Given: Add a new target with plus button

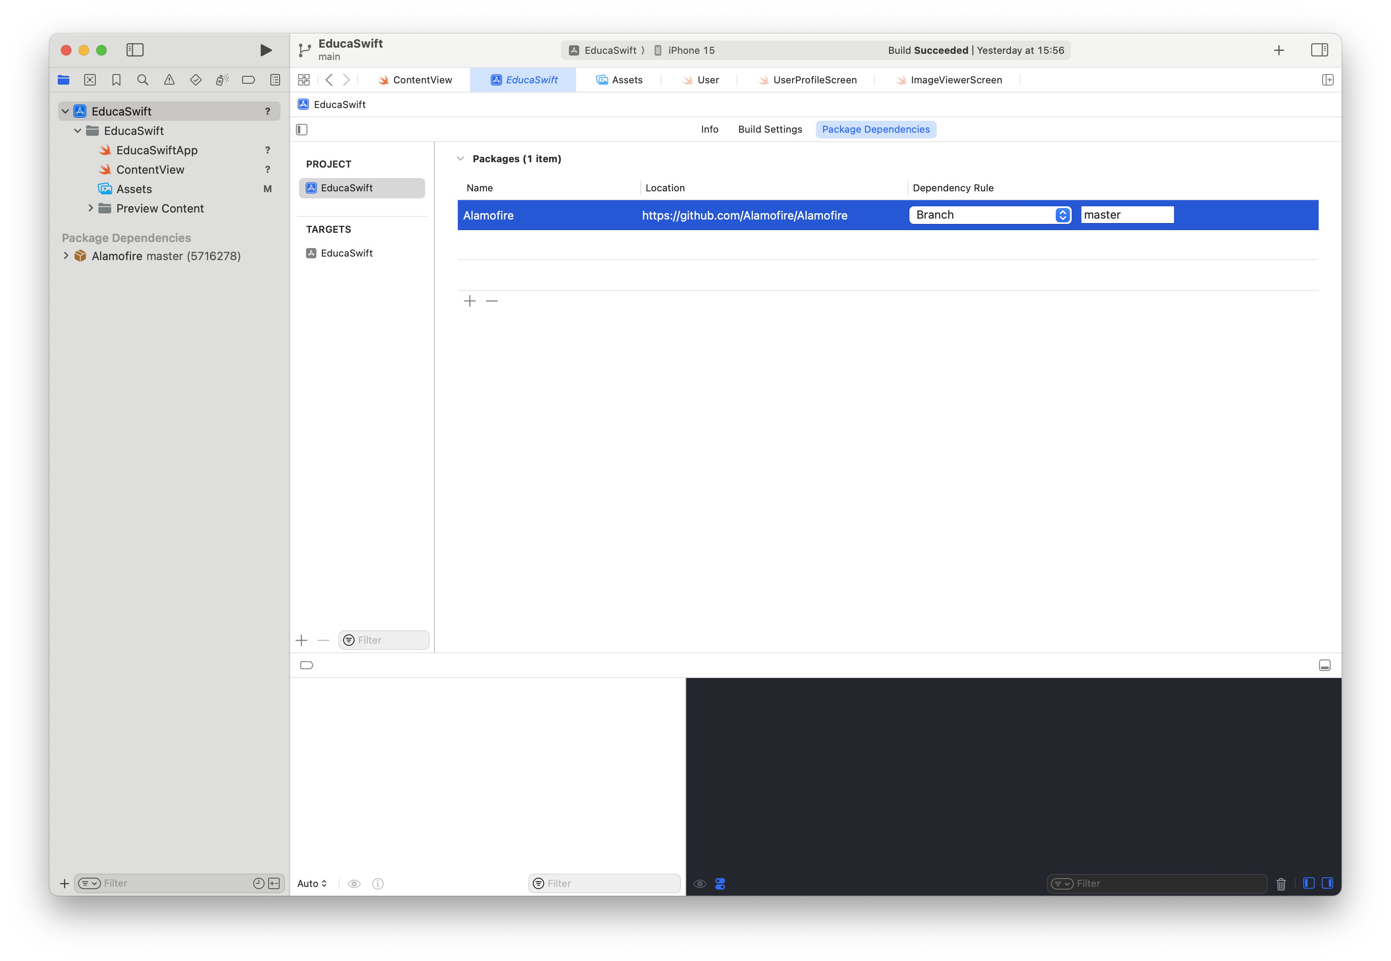Looking at the screenshot, I should pos(302,640).
